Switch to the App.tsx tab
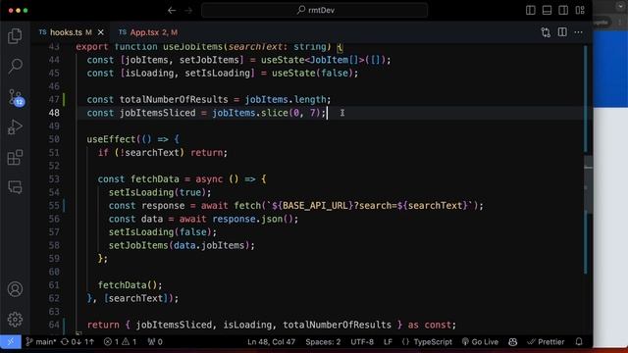Screen dimensions: 628x353 click(x=148, y=32)
